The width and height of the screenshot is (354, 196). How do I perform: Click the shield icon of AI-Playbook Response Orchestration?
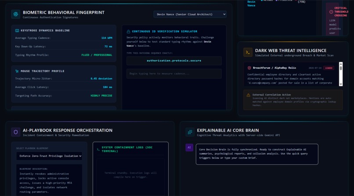click(x=15, y=132)
